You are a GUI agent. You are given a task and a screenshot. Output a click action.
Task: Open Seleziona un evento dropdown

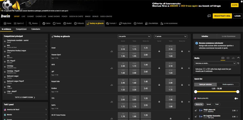pyautogui.click(x=215, y=63)
